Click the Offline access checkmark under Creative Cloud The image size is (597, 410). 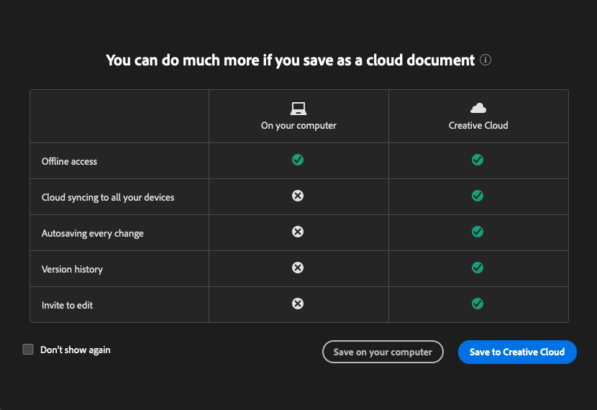coord(477,160)
